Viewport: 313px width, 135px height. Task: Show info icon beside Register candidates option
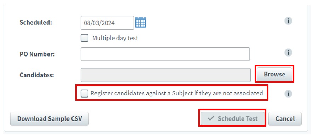coord(288,94)
